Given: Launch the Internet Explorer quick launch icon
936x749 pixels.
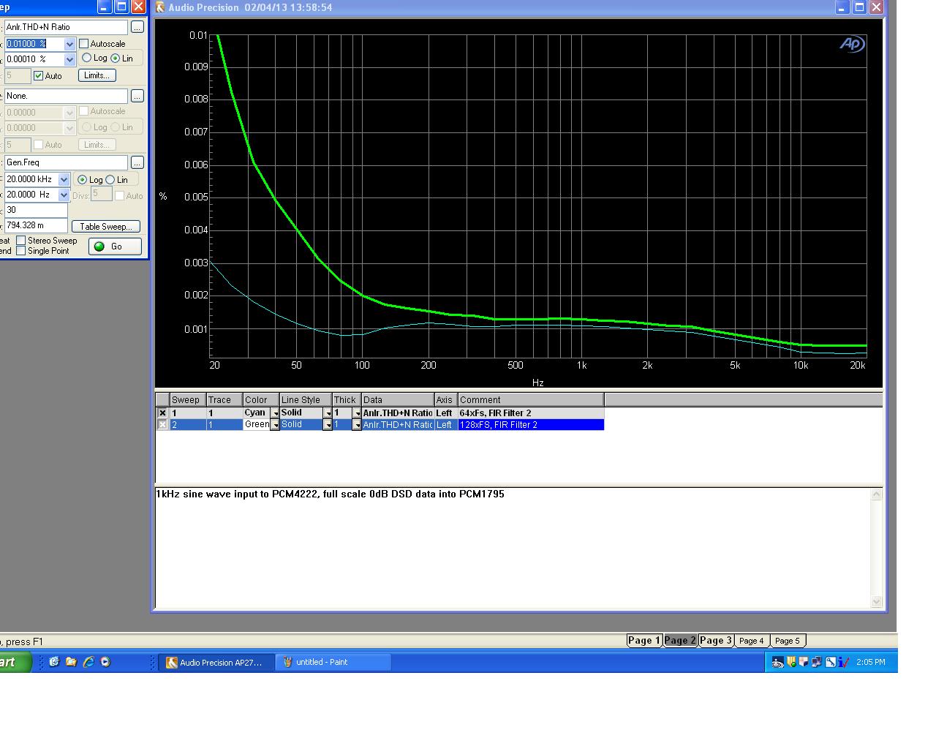Looking at the screenshot, I should 88,661.
